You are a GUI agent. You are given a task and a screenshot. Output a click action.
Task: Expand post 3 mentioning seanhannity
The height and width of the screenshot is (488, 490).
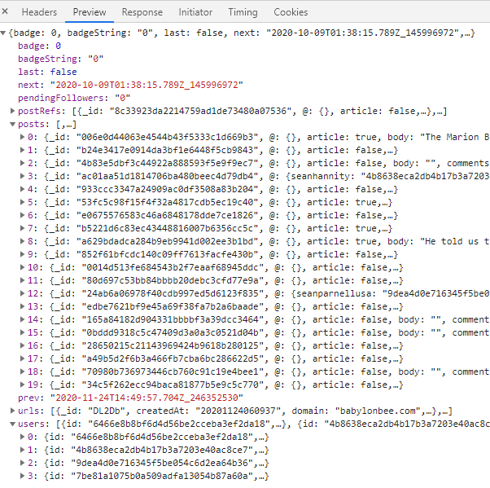pyautogui.click(x=23, y=176)
